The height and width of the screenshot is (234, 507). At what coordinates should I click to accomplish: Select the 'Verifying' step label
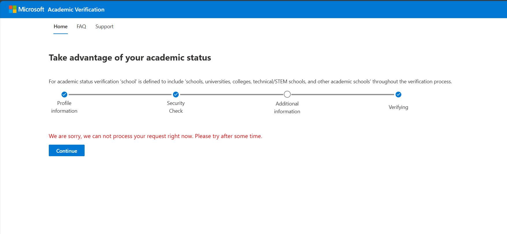398,107
